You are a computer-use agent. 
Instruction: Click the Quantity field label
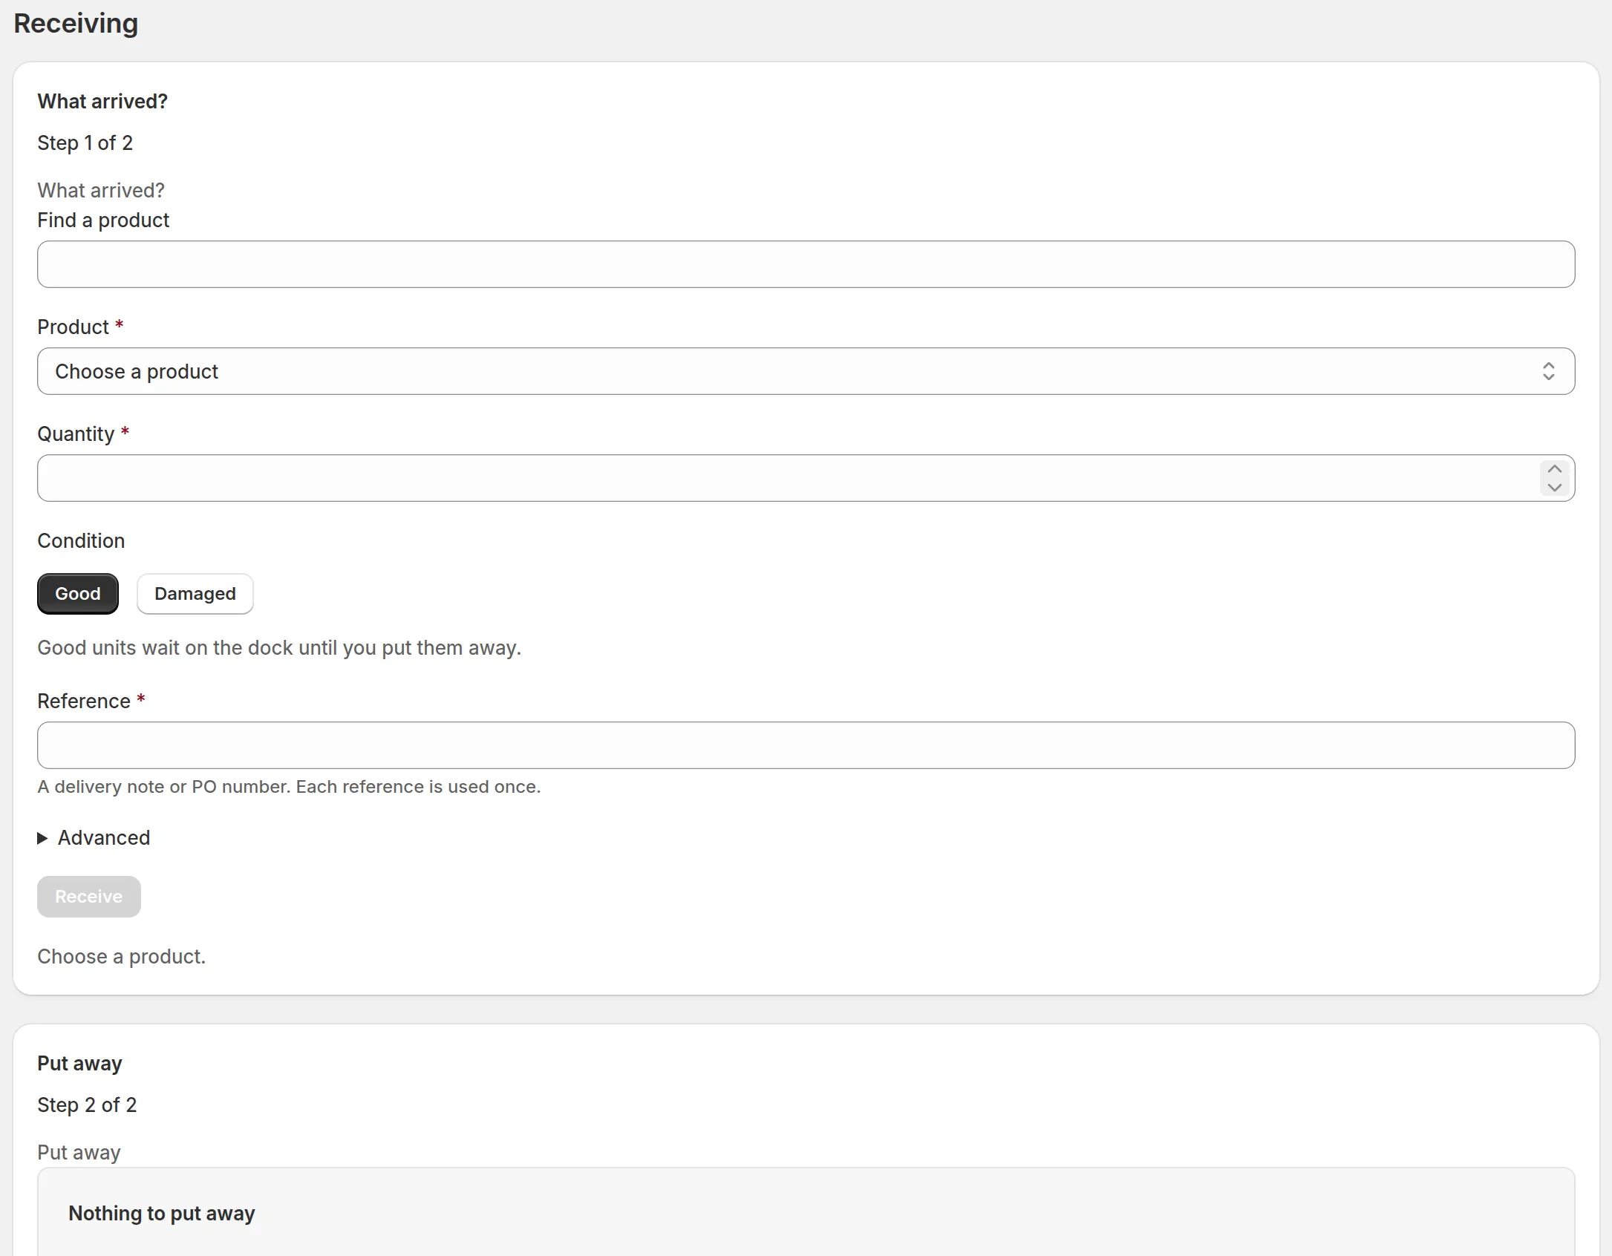point(76,434)
